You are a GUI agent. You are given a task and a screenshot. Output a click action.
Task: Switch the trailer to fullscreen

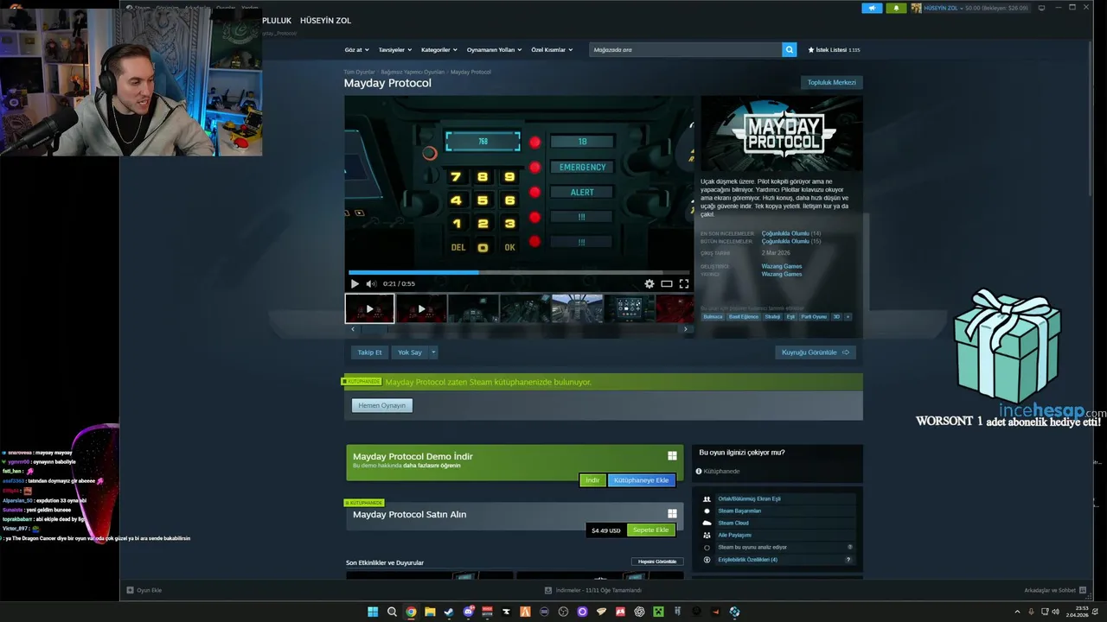684,283
